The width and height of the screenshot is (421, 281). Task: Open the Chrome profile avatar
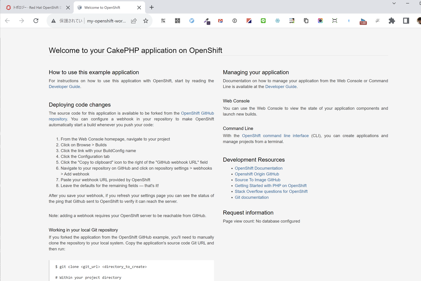(x=419, y=21)
